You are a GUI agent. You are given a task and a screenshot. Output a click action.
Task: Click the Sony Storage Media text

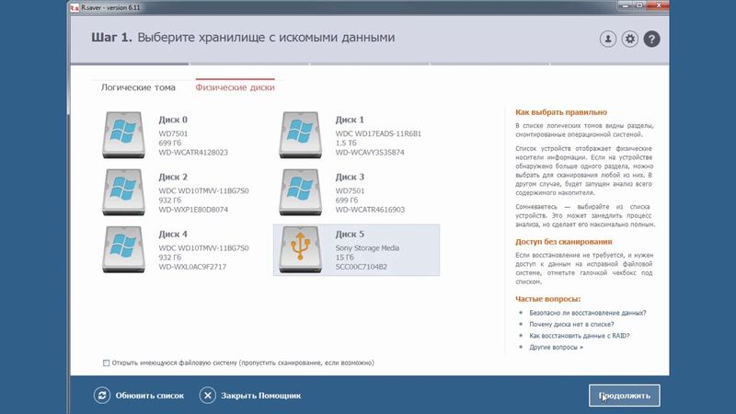[x=367, y=248]
